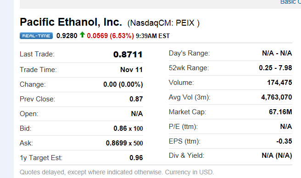Click the EPS (ttm) value -0.35
This screenshot has width=301, height=178.
[x=284, y=141]
